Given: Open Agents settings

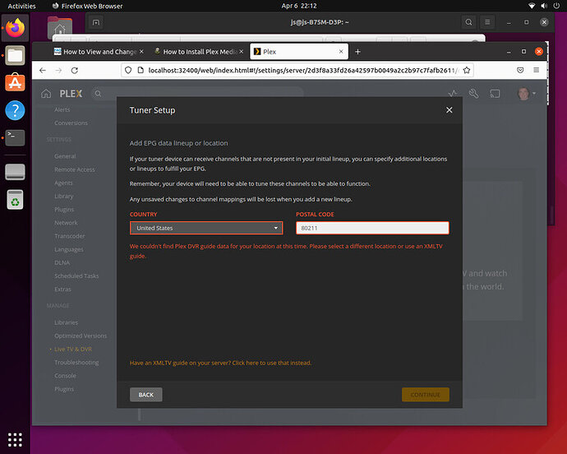Looking at the screenshot, I should (x=63, y=183).
